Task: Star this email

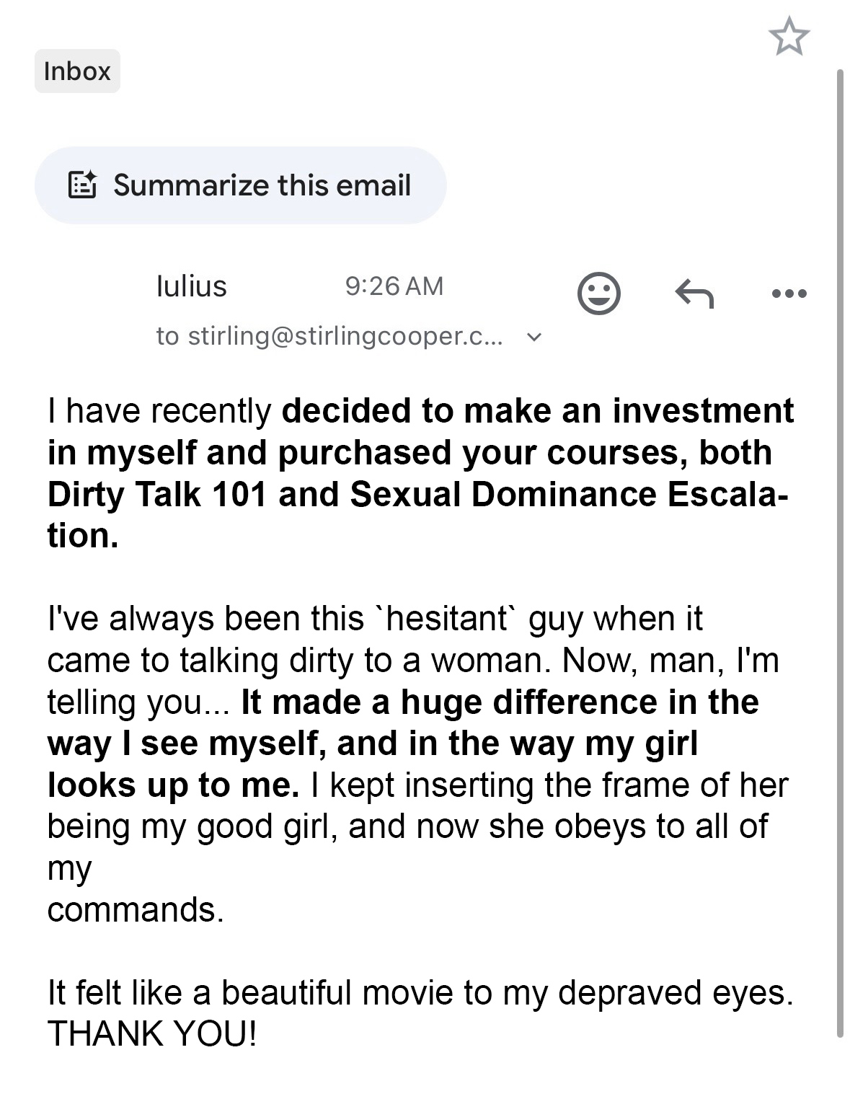Action: pos(789,37)
